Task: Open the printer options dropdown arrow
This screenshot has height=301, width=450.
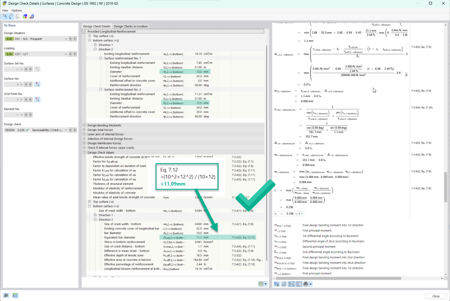Action: [x=310, y=284]
